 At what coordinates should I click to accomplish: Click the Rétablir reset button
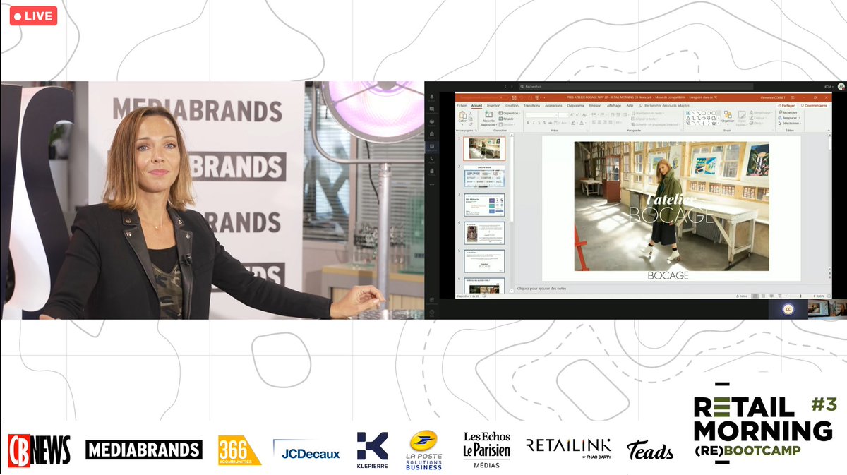pos(507,119)
